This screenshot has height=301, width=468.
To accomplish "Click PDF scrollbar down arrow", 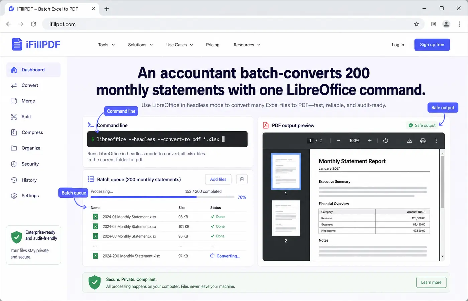I will tap(442, 256).
